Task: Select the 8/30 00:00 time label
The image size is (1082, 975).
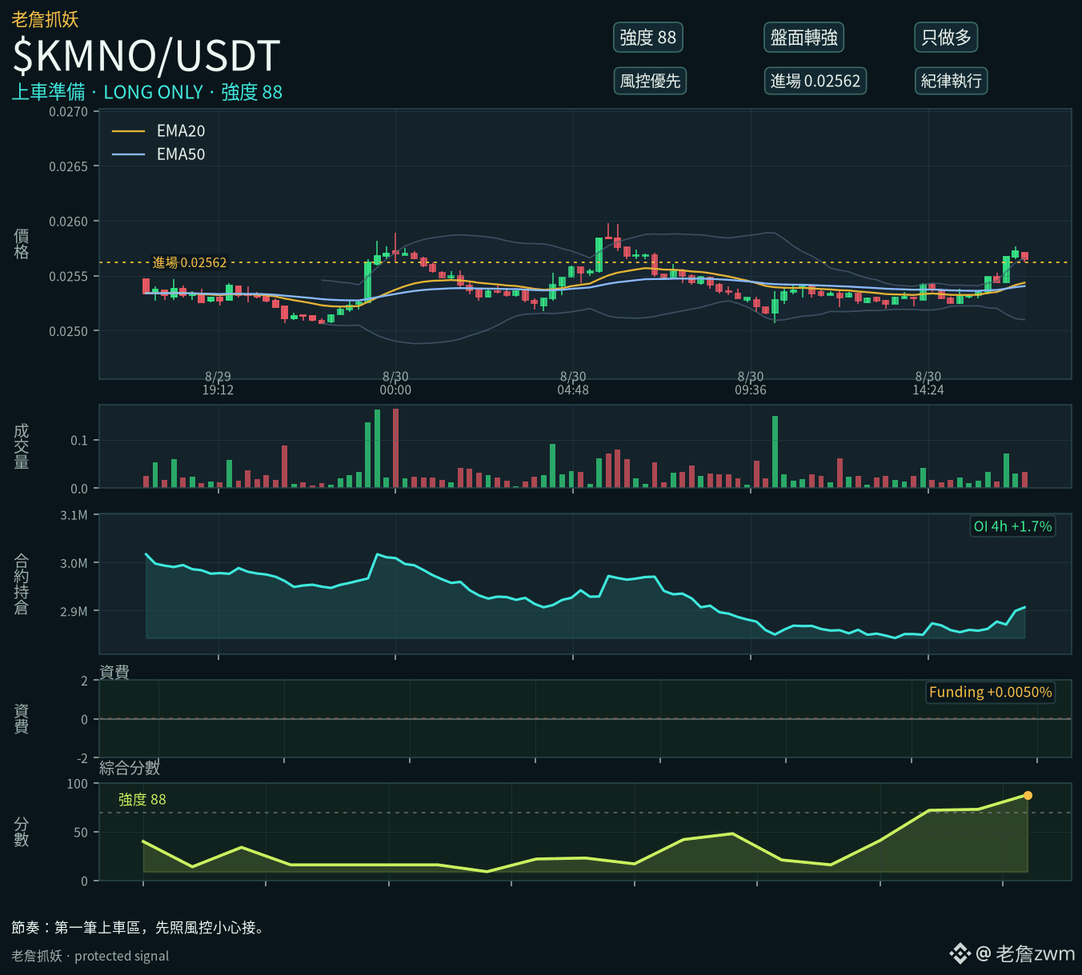Action: pyautogui.click(x=395, y=383)
